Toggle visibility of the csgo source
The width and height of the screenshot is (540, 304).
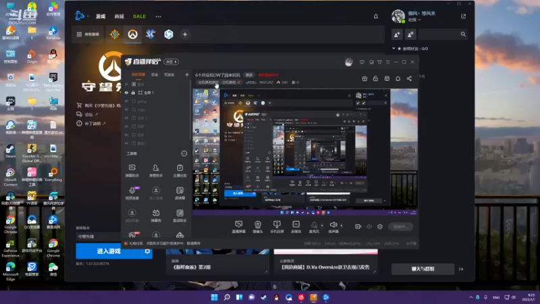pyautogui.click(x=126, y=109)
